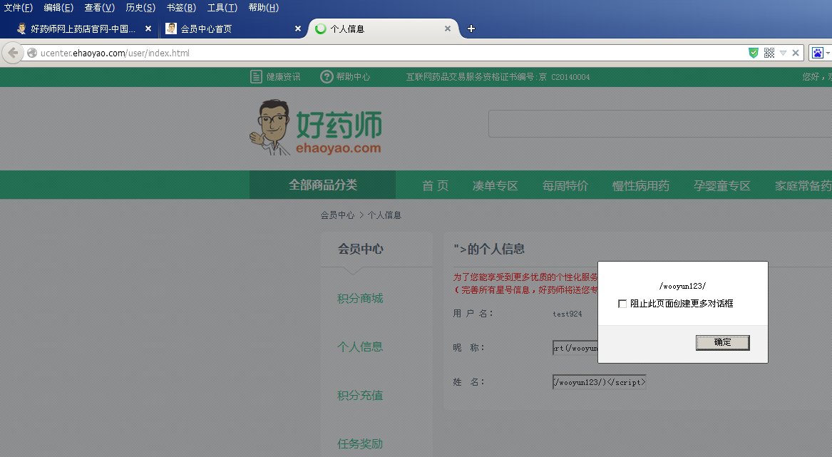Open the 历史(S) menu
Screen dimensions: 832x457
pyautogui.click(x=140, y=7)
